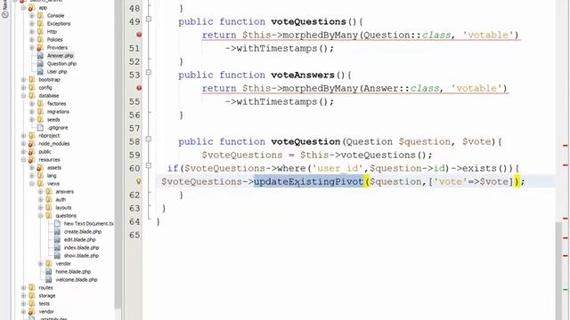Image resolution: width=570 pixels, height=320 pixels.
Task: Click the voteQuestions function name on line 49
Action: click(309, 21)
